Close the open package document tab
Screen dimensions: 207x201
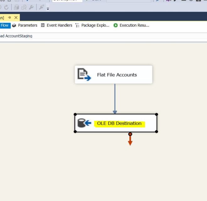pyautogui.click(x=16, y=18)
